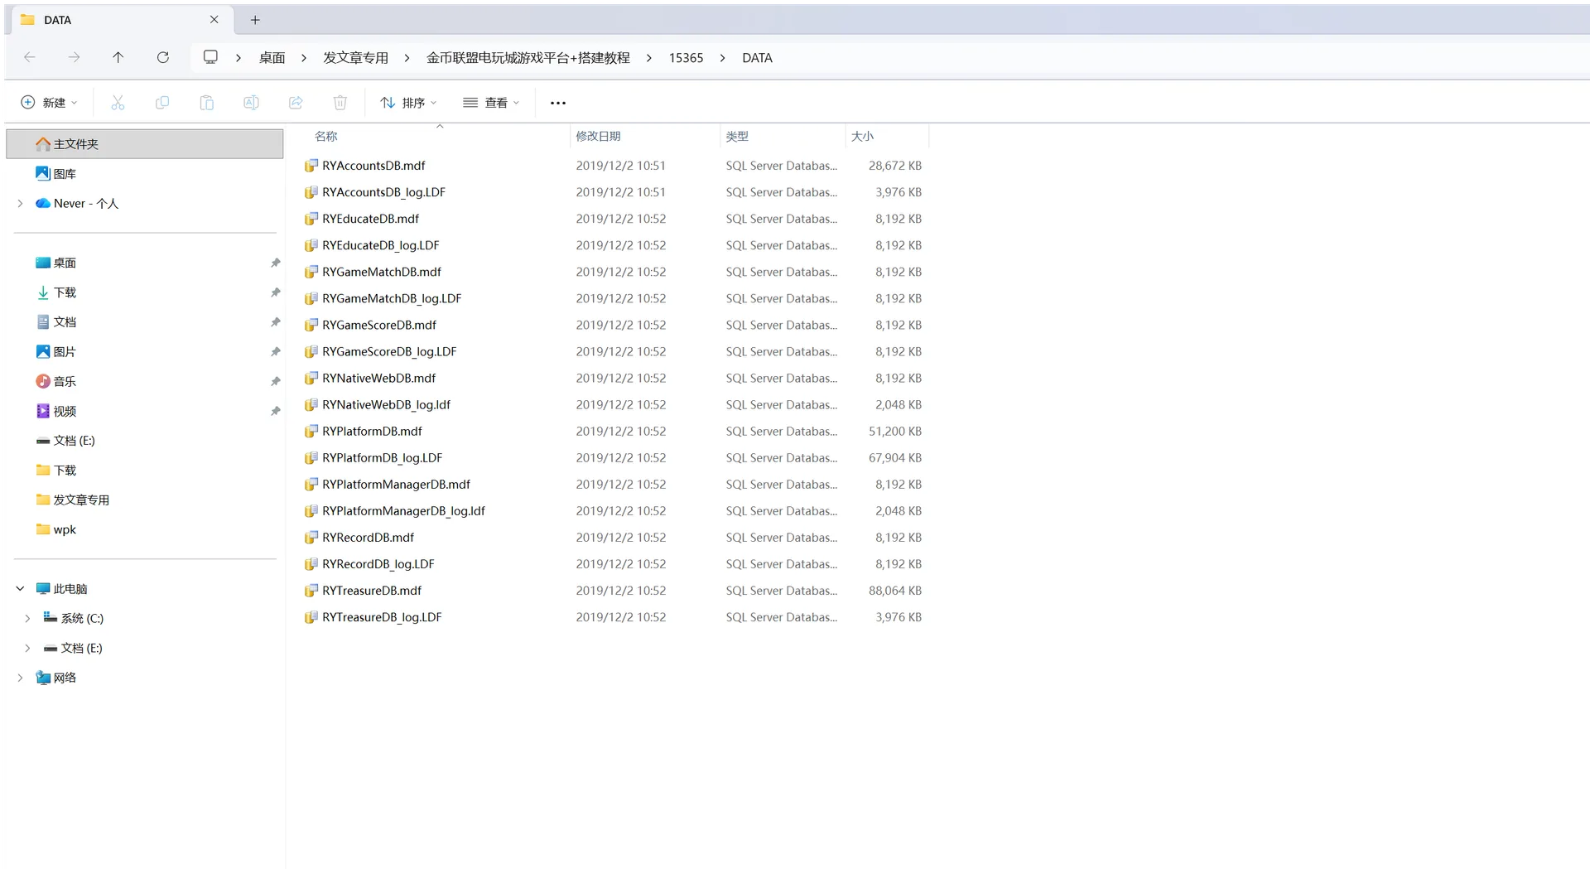Go back with the left arrow
Viewport: 1590px width, 869px height.
(30, 57)
